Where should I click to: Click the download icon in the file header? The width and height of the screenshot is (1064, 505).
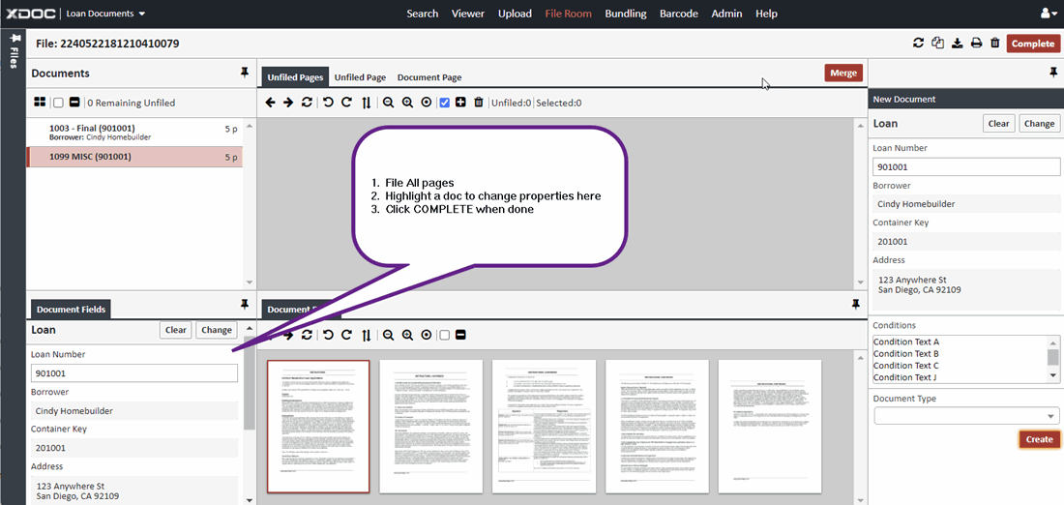[957, 44]
